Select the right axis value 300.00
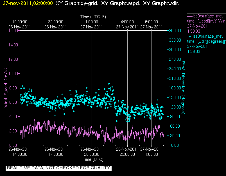 175,49
